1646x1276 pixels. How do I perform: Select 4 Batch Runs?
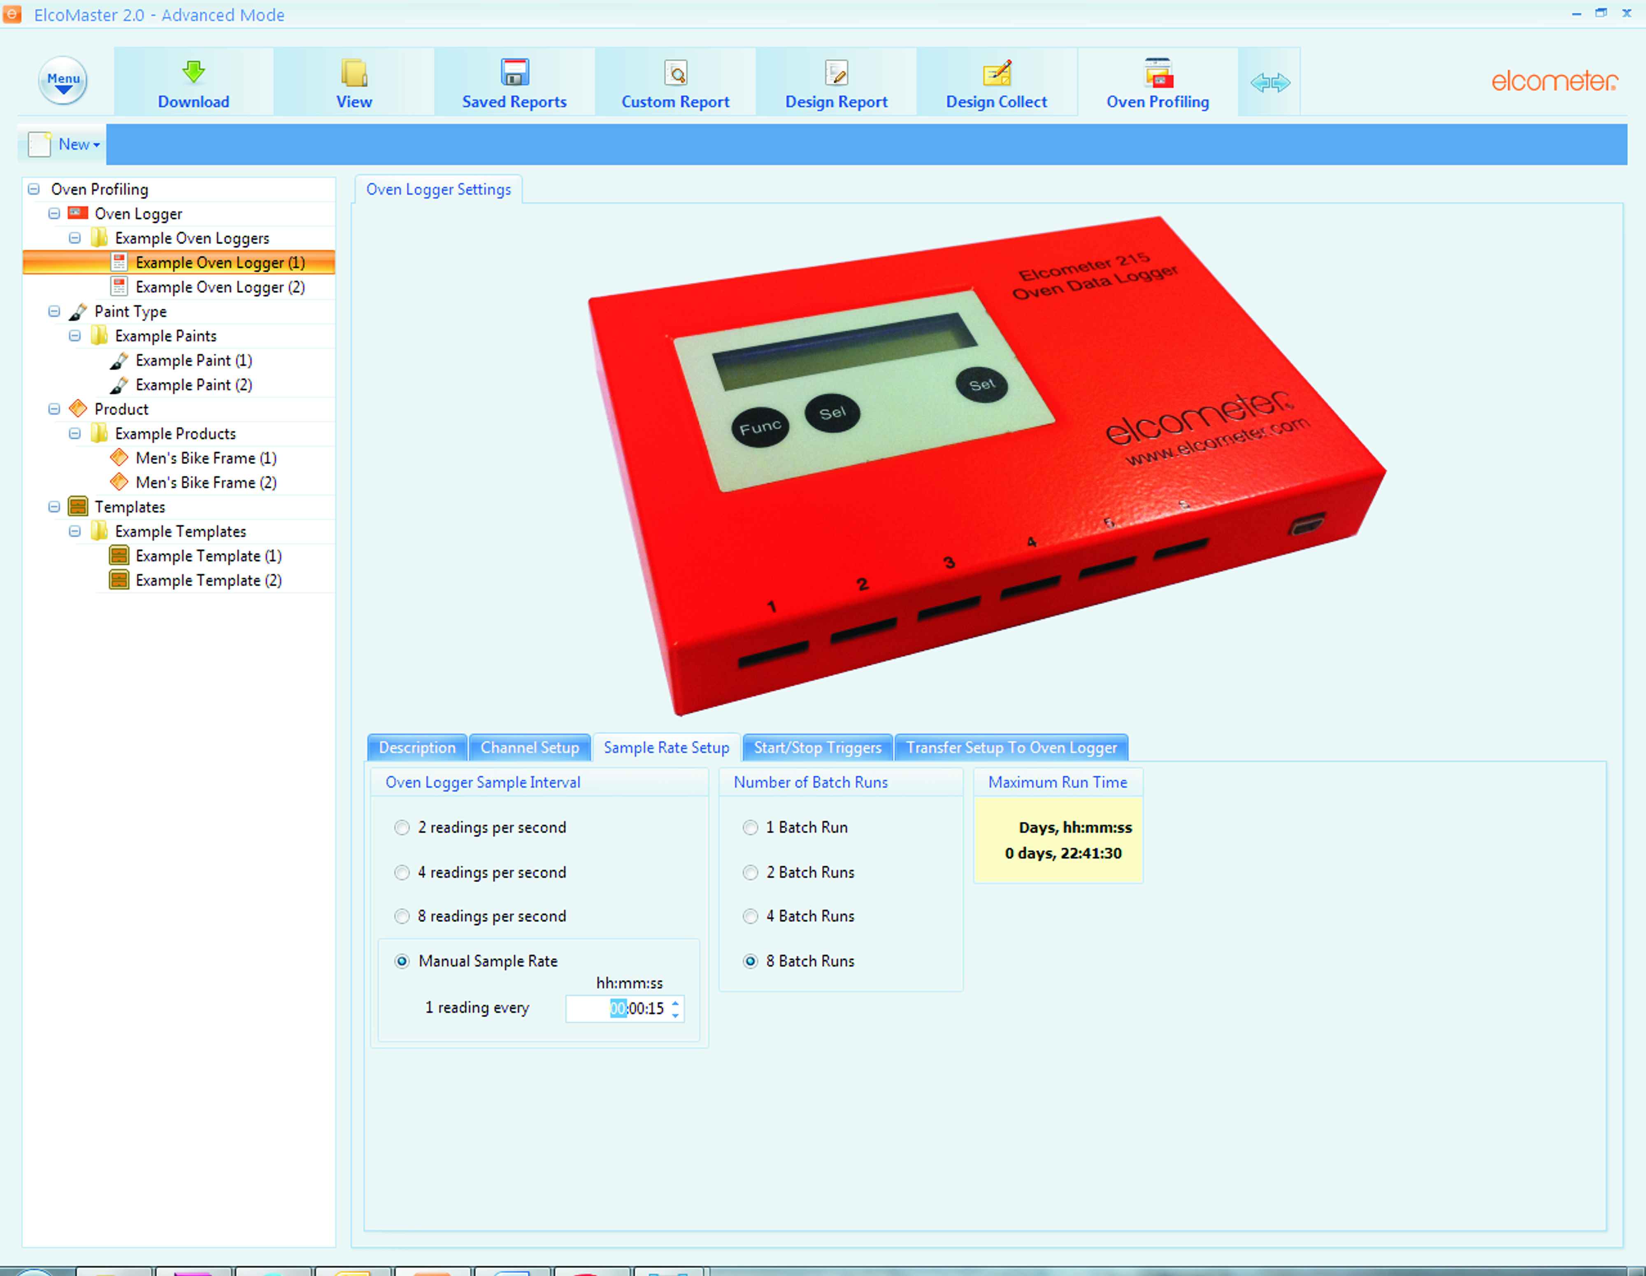pyautogui.click(x=751, y=917)
